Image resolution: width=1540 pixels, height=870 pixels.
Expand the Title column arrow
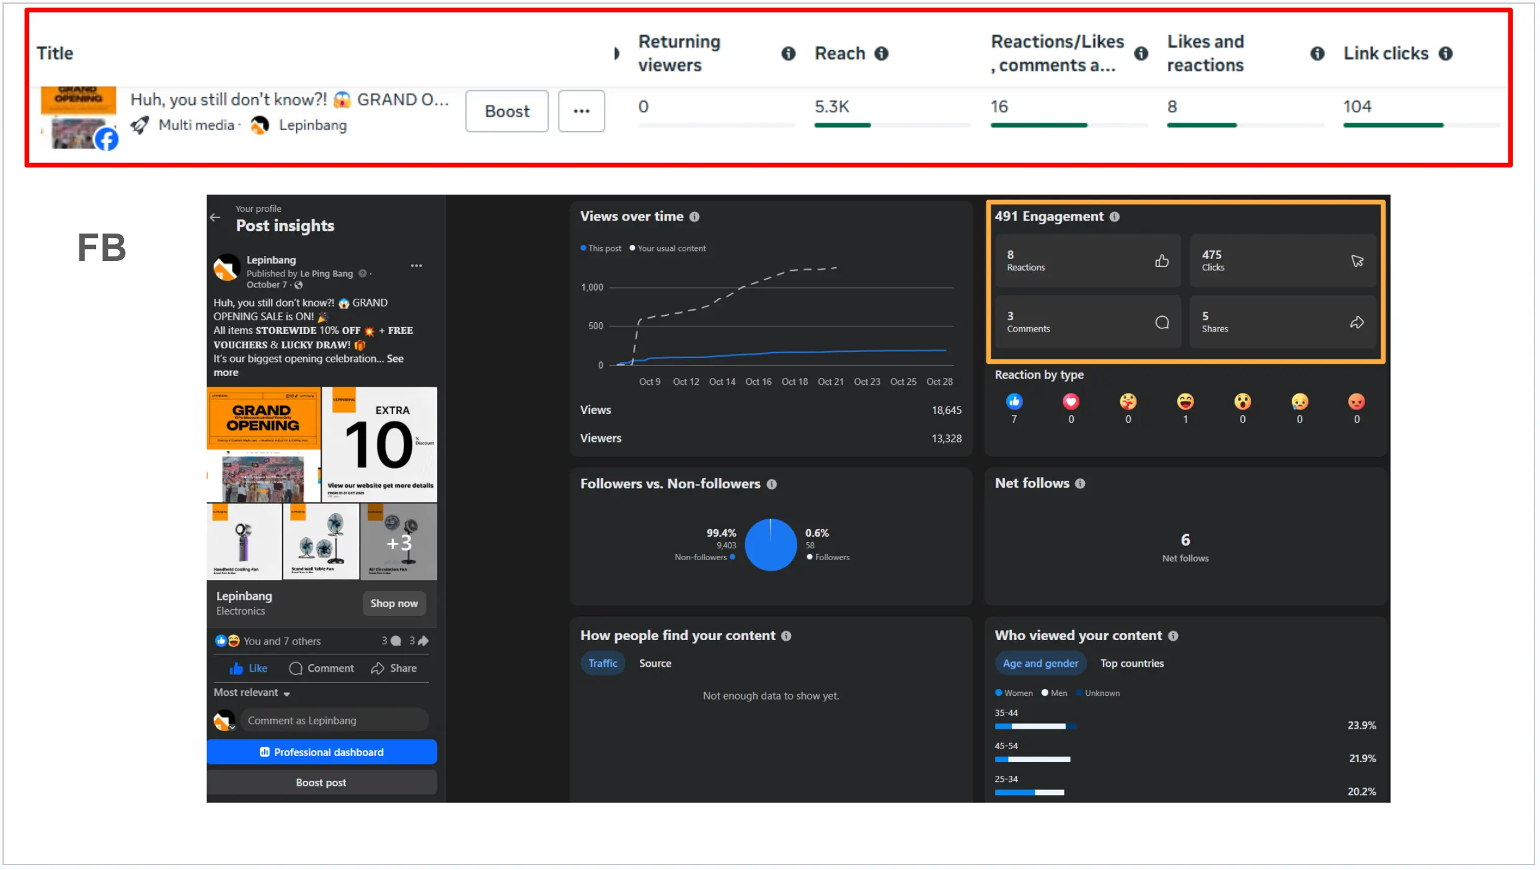pos(616,54)
